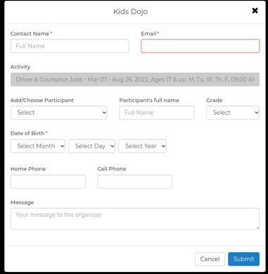
Task: Open the Grade dropdown
Action: click(233, 113)
